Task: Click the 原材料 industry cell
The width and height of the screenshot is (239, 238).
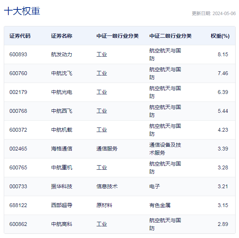Action: [104, 205]
